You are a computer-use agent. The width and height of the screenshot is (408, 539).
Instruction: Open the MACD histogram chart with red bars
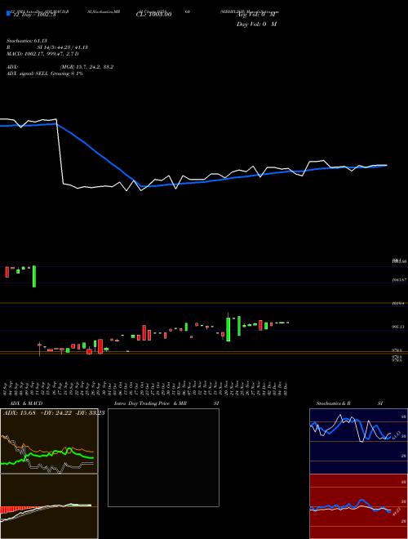coord(49,506)
